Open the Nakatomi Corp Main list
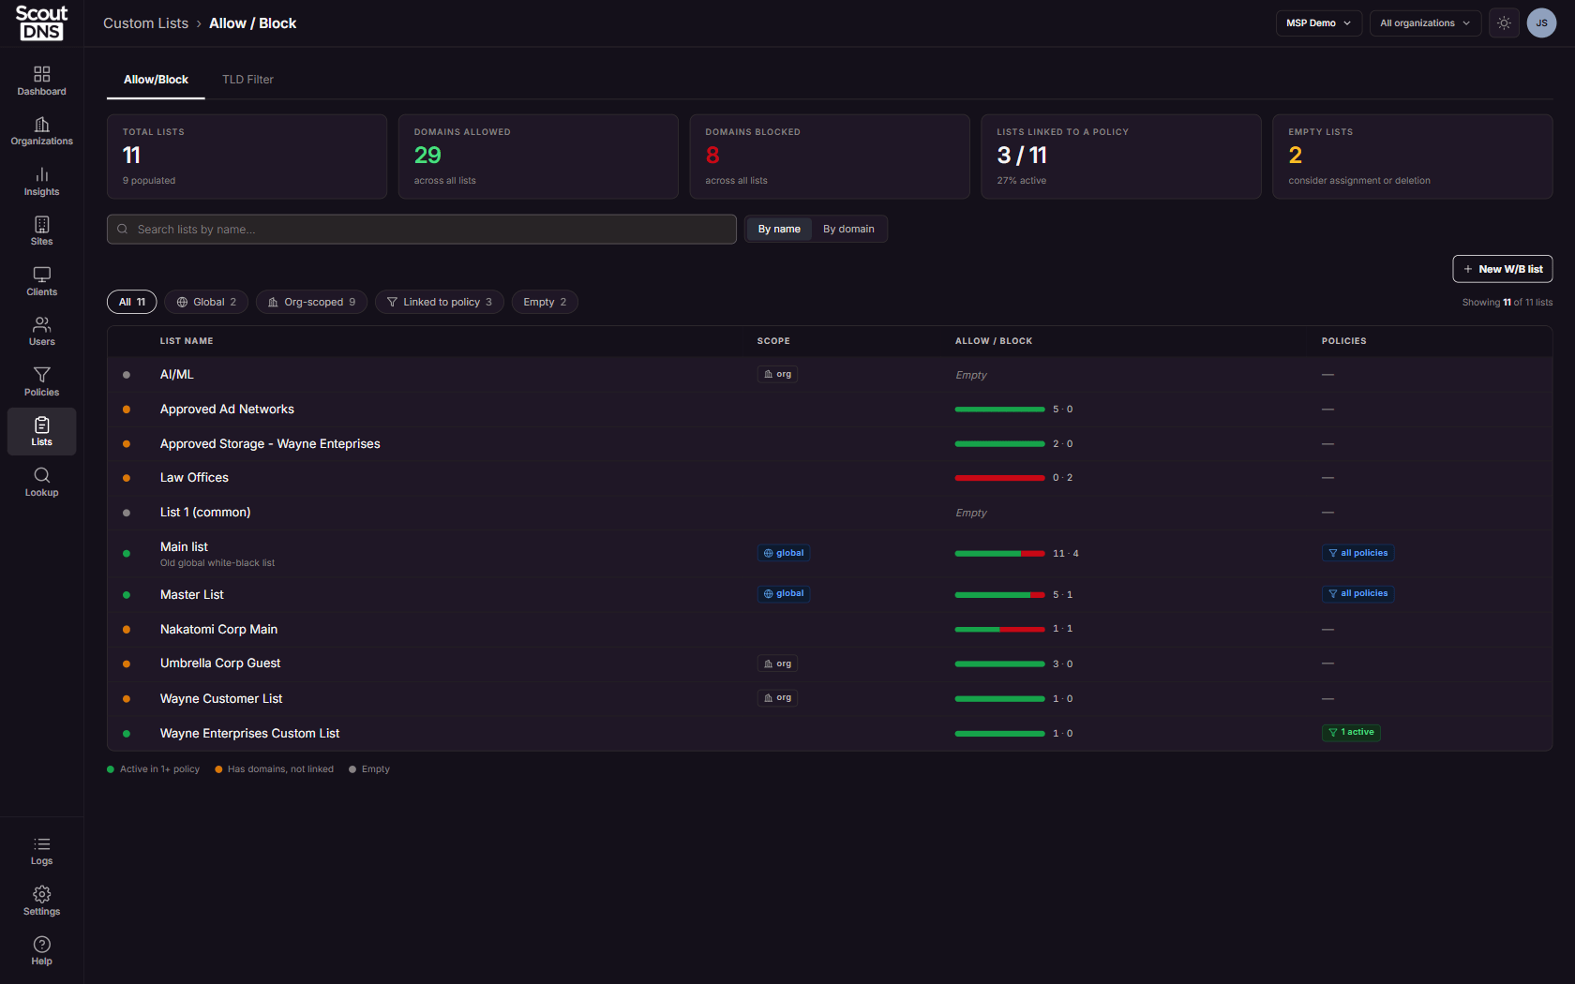 pyautogui.click(x=218, y=630)
